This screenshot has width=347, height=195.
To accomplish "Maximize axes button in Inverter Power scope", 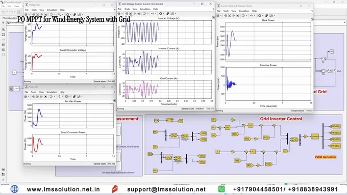I will click(312, 19).
